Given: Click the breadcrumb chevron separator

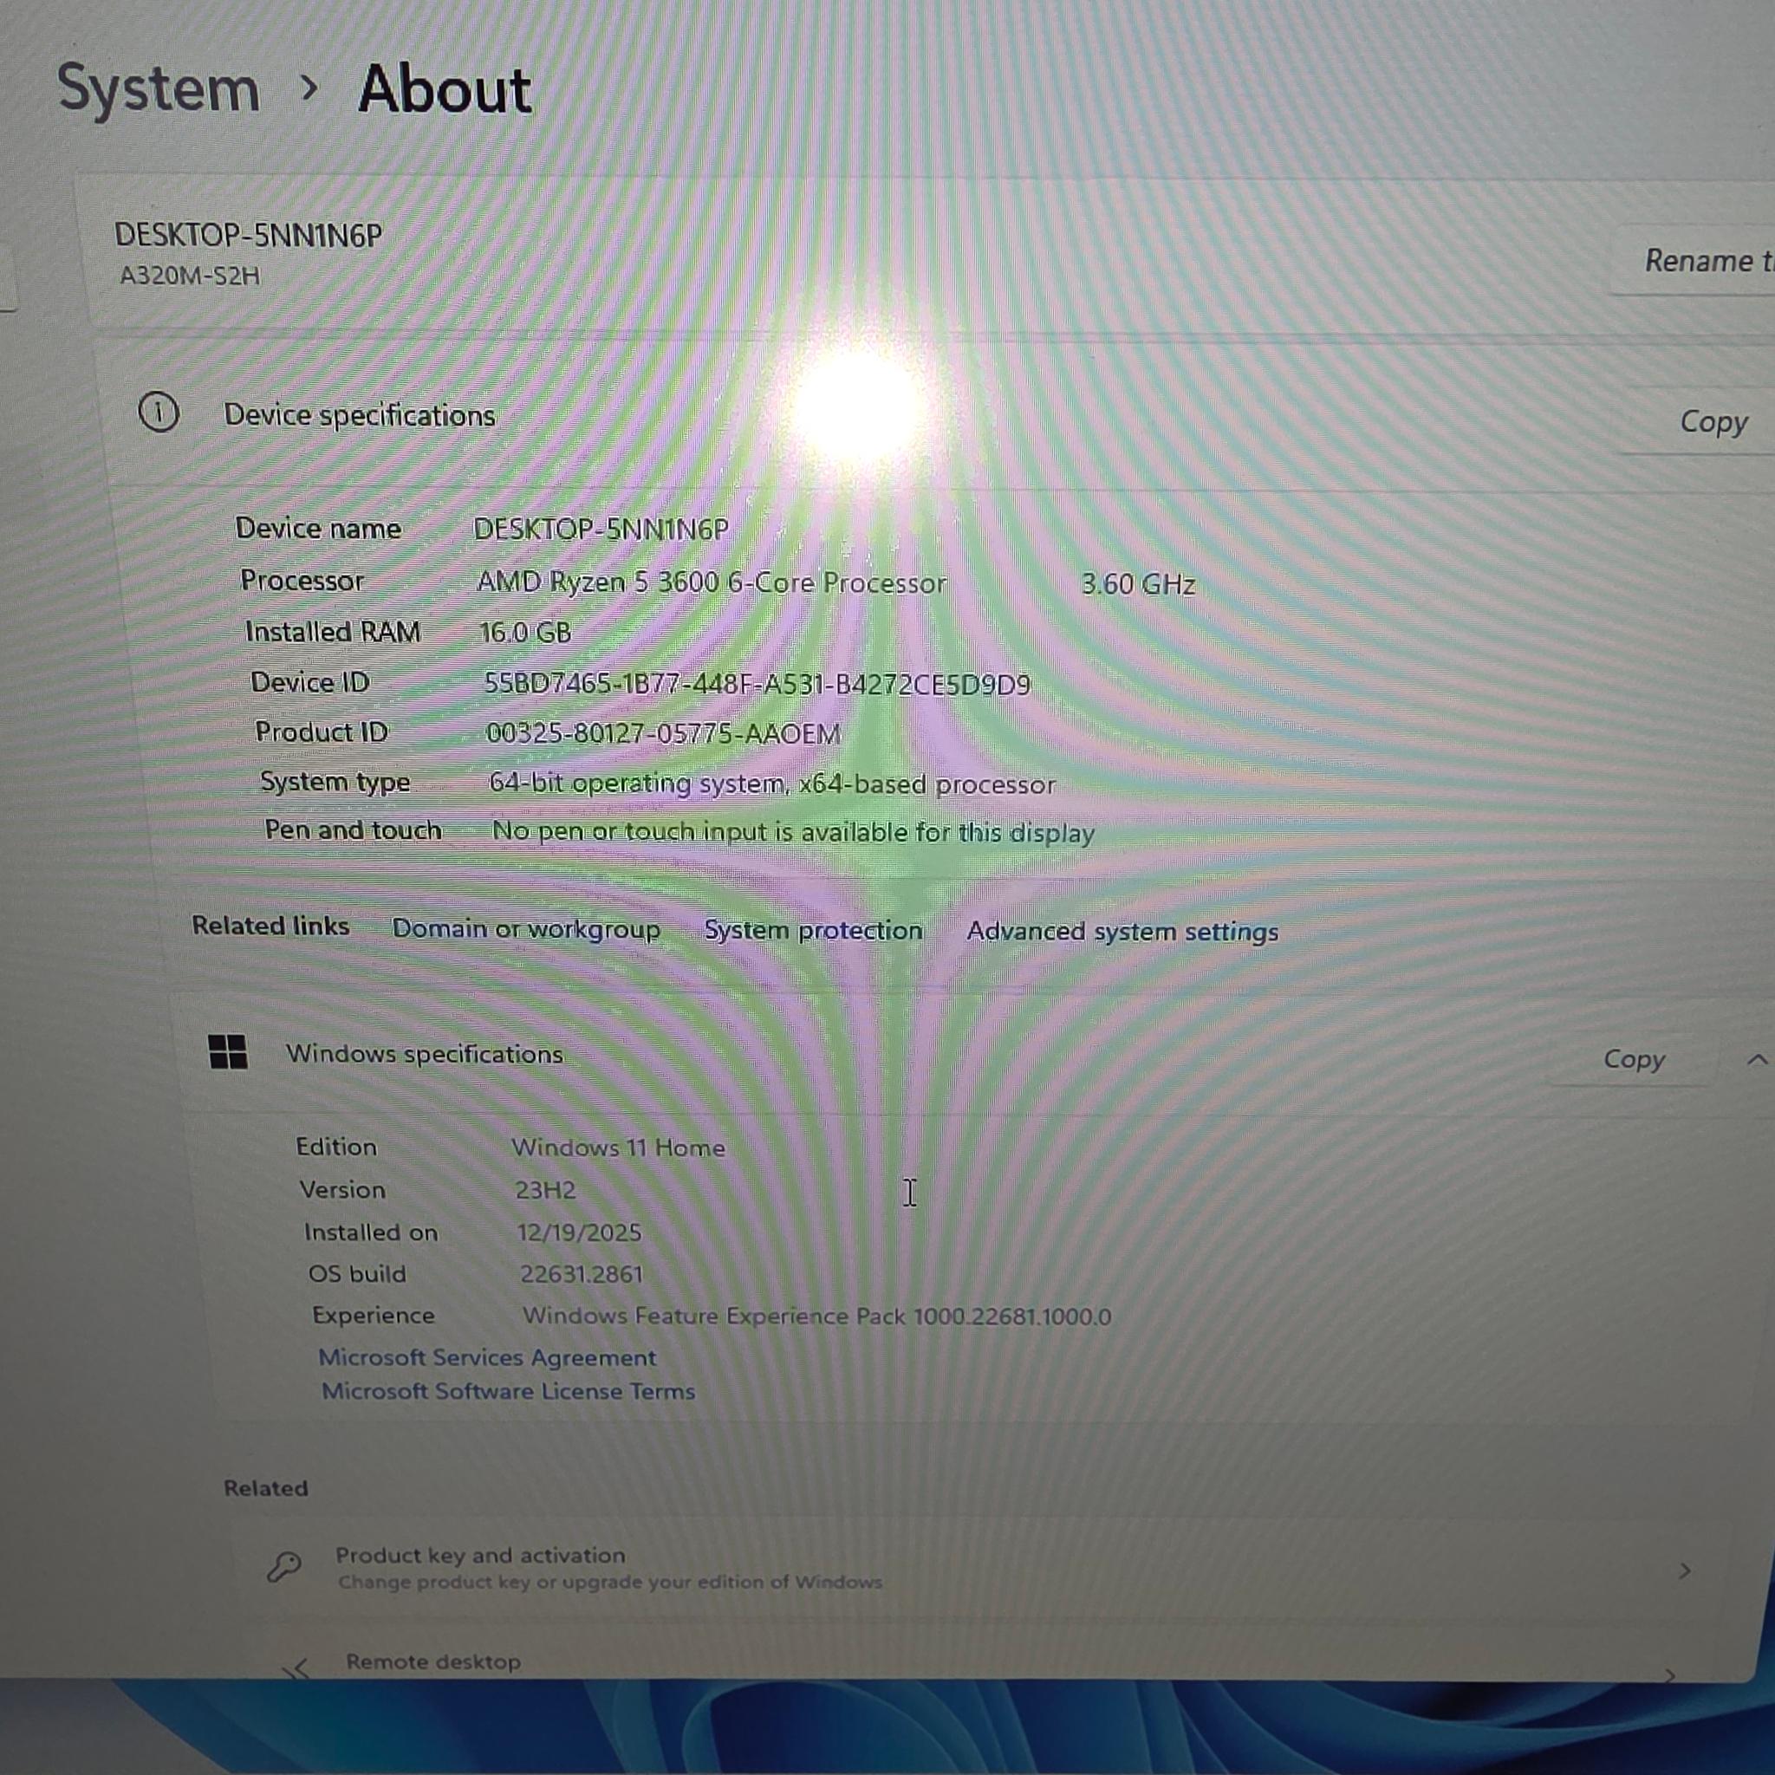Looking at the screenshot, I should pyautogui.click(x=309, y=88).
